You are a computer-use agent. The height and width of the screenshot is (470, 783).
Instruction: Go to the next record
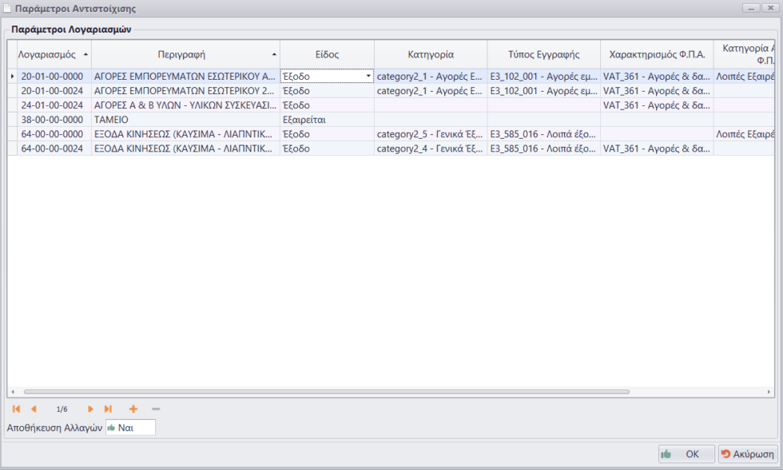click(90, 409)
